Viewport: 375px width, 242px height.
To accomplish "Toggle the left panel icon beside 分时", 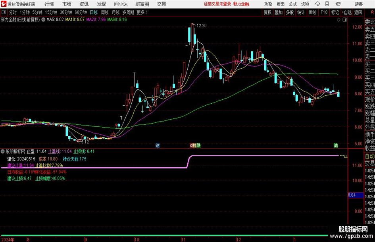I will (4, 12).
